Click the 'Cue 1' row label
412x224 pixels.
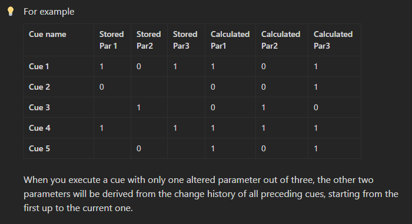point(39,66)
